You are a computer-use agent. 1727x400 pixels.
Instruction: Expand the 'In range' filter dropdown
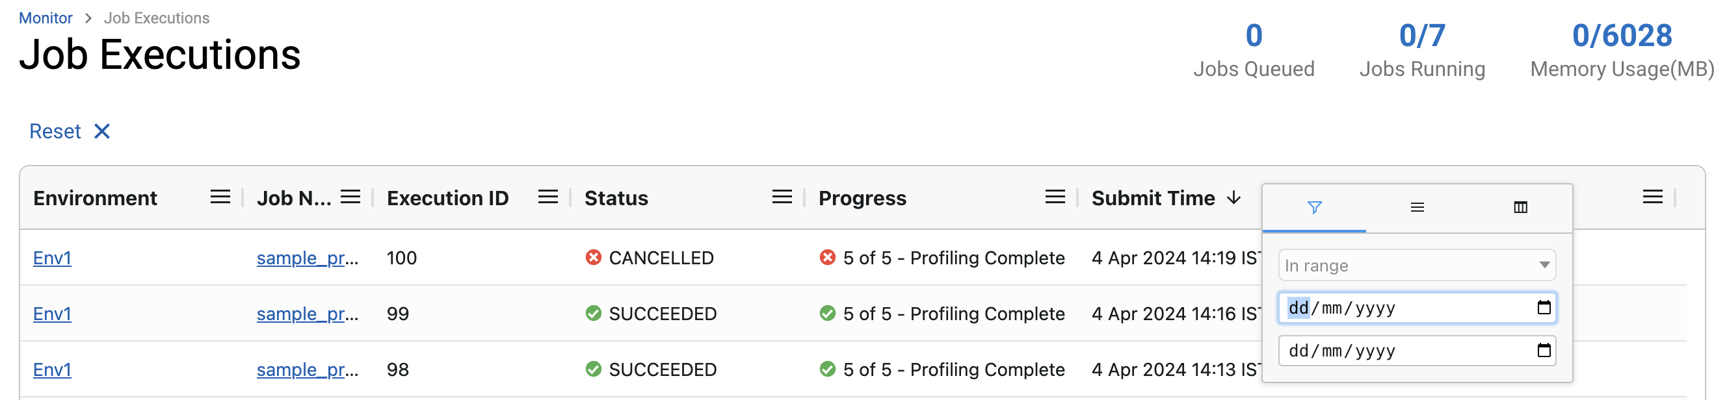point(1416,266)
